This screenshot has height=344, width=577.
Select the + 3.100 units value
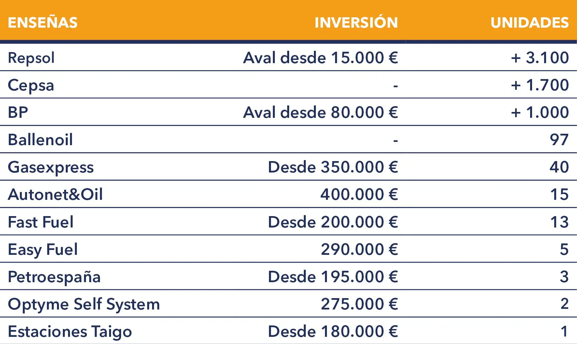[x=540, y=58]
